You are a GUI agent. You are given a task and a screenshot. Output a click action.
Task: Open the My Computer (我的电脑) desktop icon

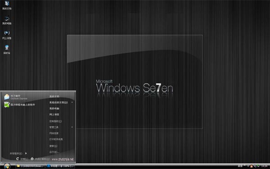(7, 20)
